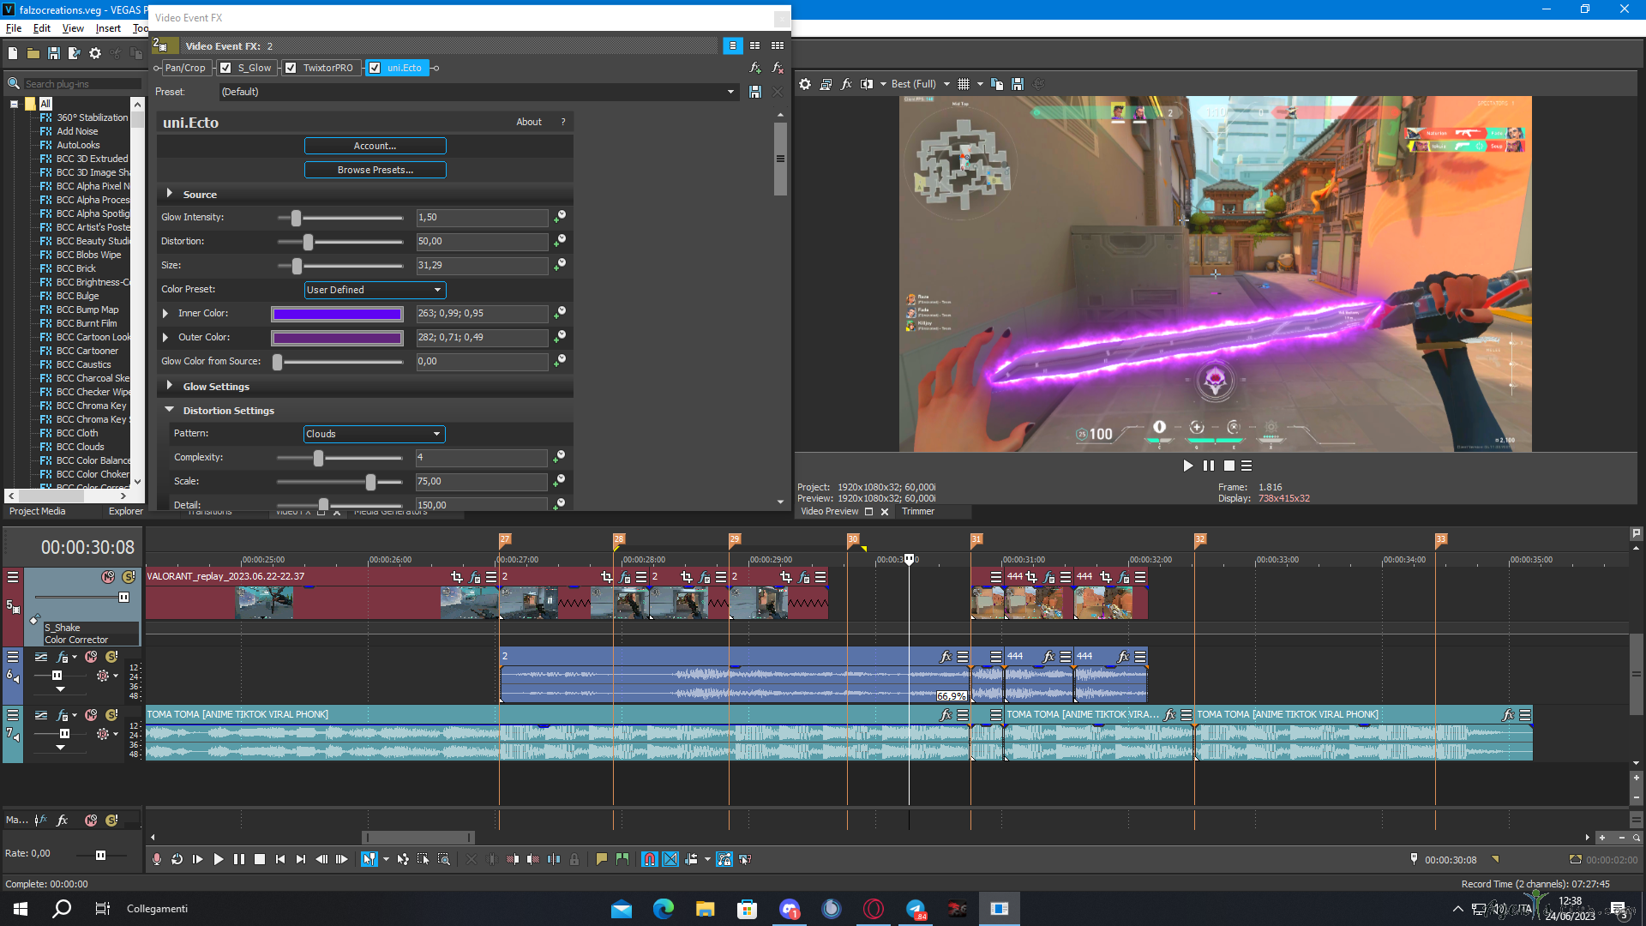Image resolution: width=1646 pixels, height=926 pixels.
Task: Animate the Glow Intensity parameter
Action: (560, 217)
